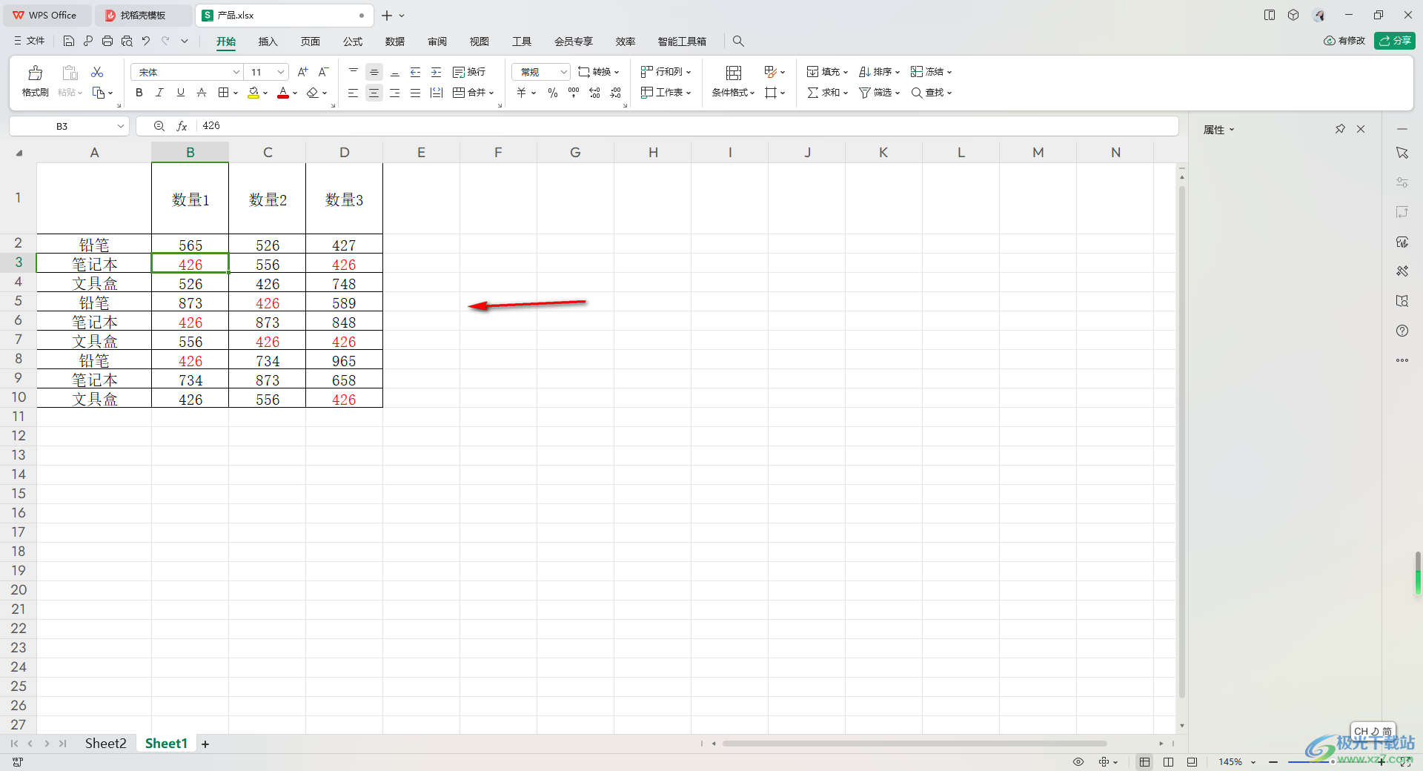
Task: Close the 属性 properties panel
Action: 1361,129
